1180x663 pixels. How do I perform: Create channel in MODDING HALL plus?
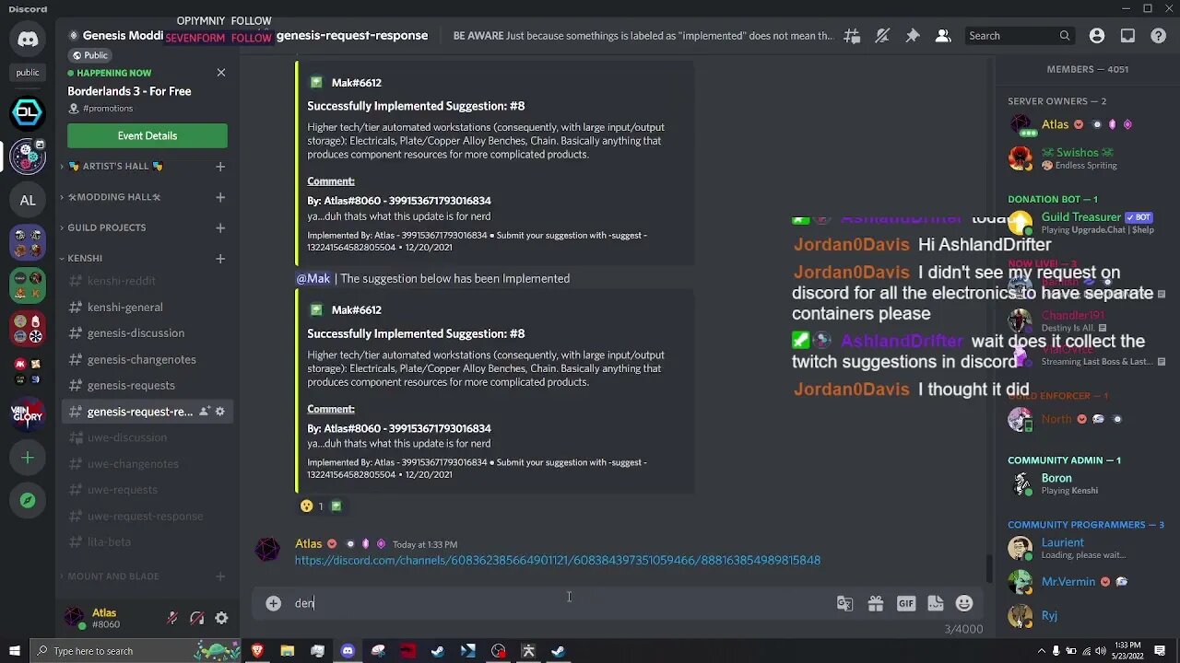click(220, 197)
